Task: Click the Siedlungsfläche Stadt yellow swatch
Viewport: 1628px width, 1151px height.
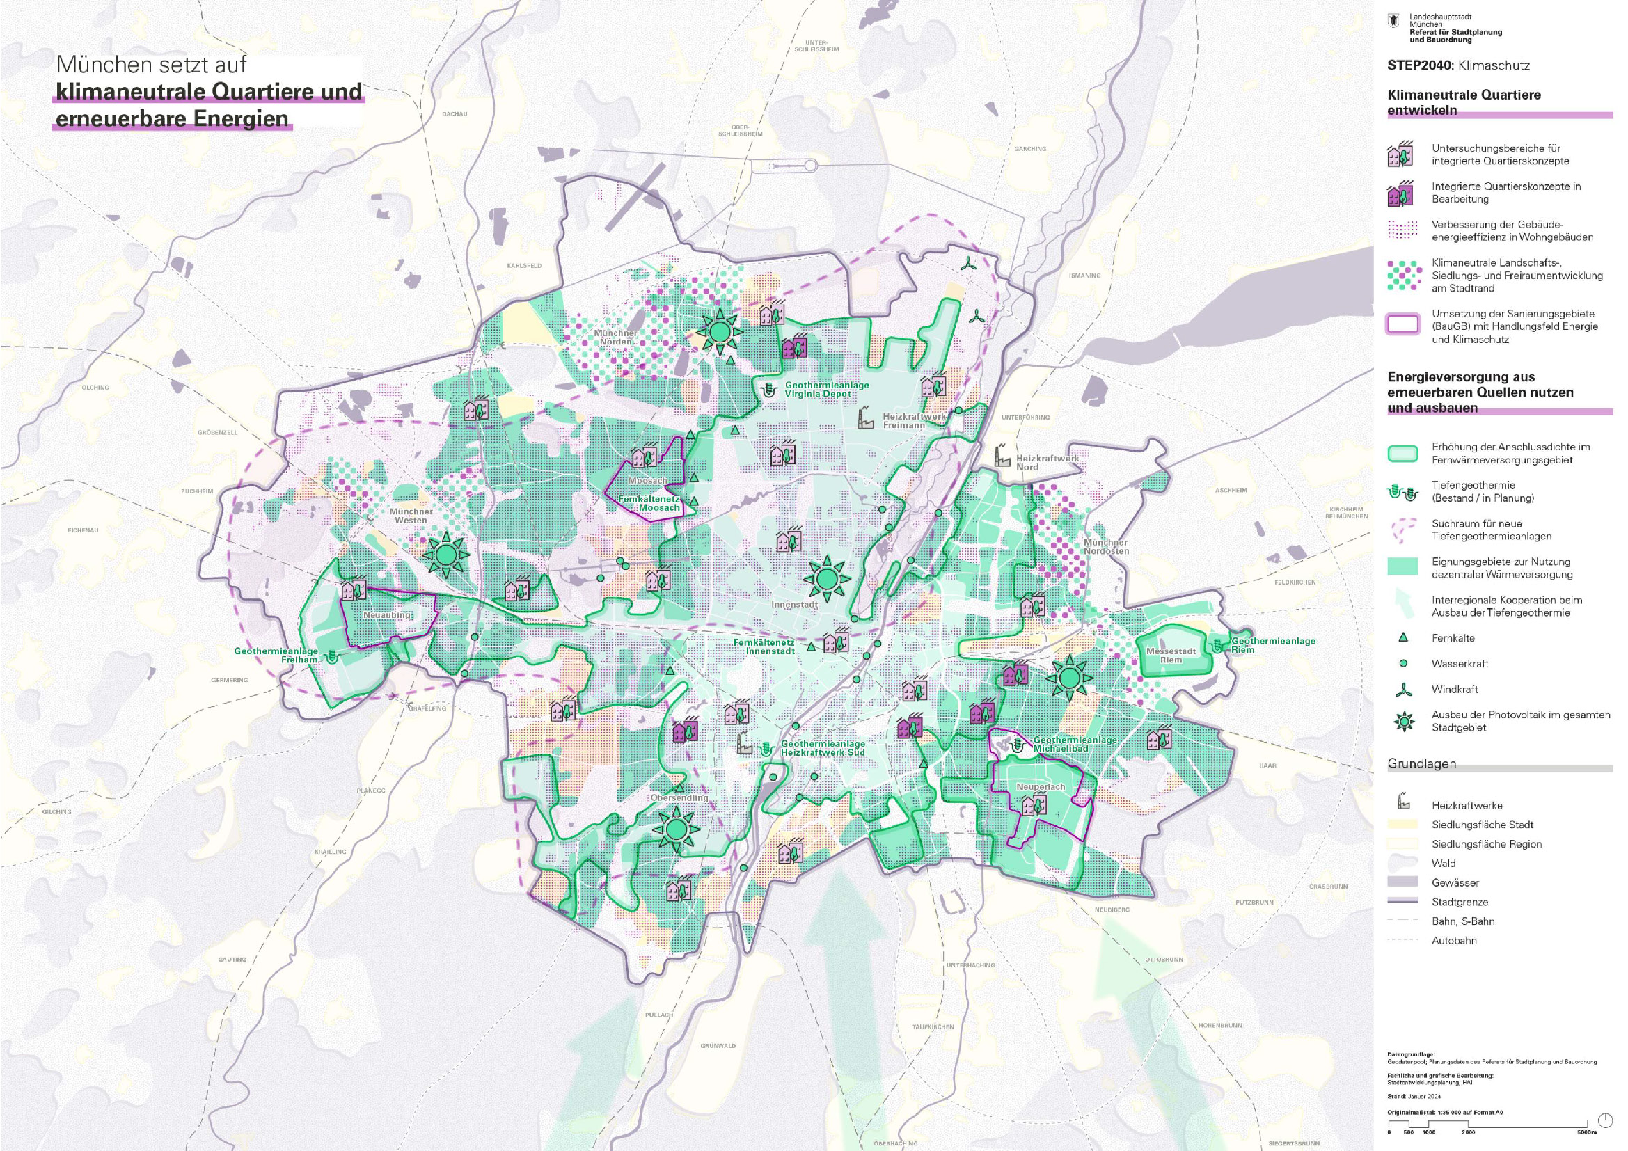Action: tap(1403, 824)
